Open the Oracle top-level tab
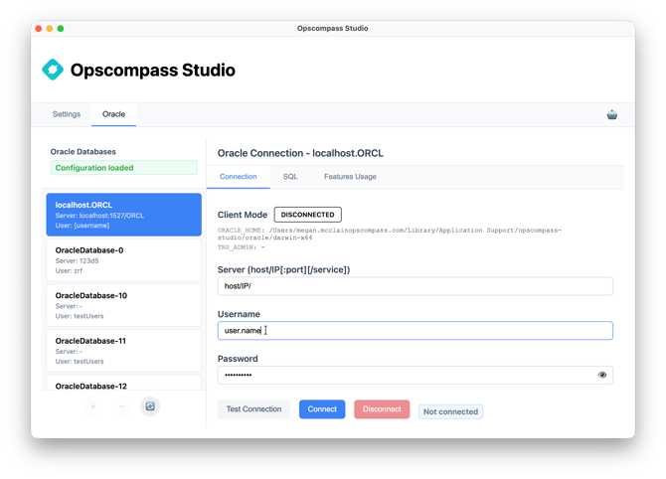The height and width of the screenshot is (479, 666). pyautogui.click(x=113, y=114)
